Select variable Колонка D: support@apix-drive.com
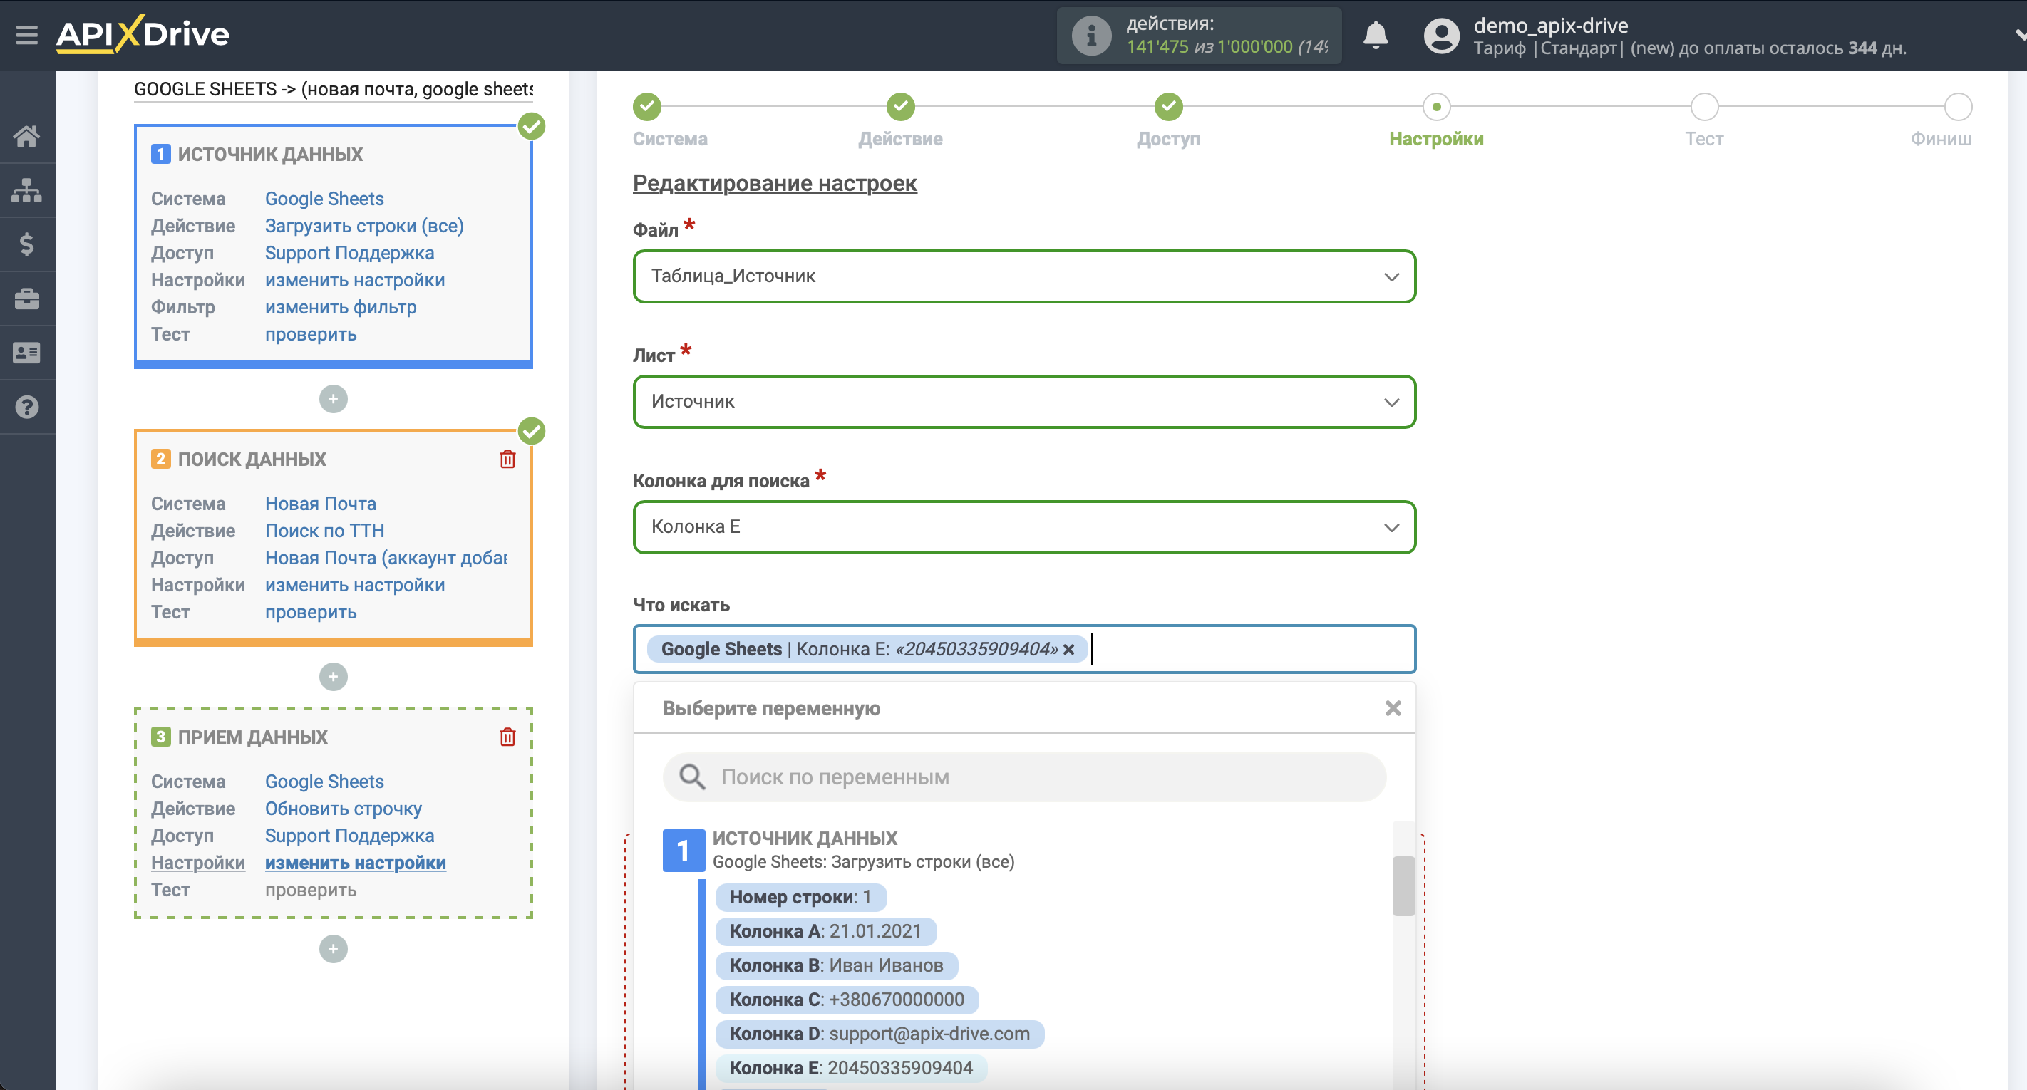 tap(880, 1034)
